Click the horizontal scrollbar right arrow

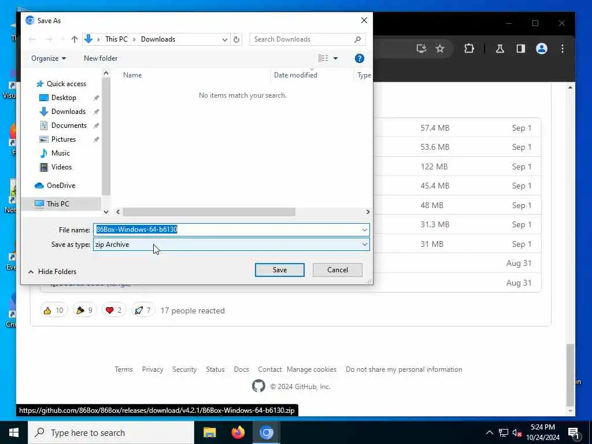(368, 212)
